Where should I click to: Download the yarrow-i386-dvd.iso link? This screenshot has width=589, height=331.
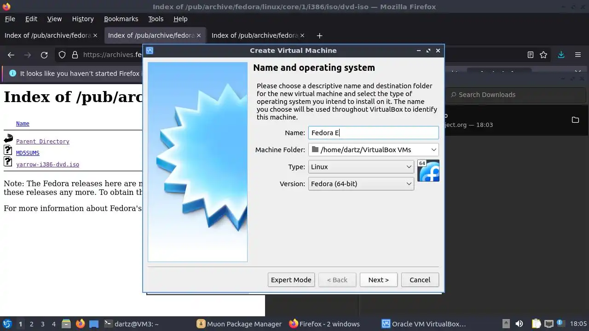tap(47, 165)
